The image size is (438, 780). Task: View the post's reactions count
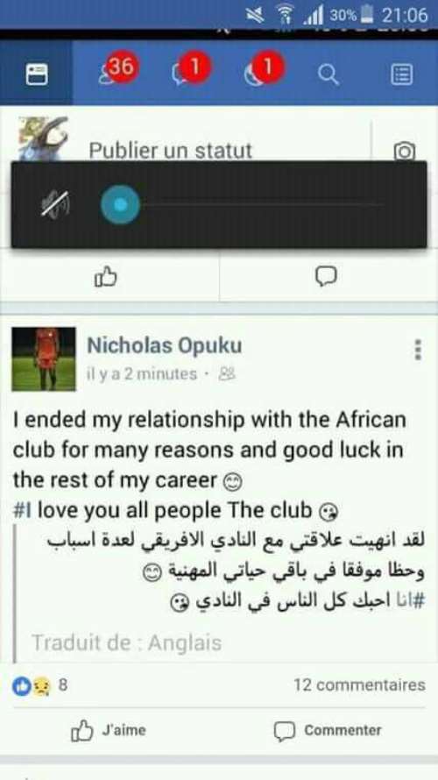39,685
